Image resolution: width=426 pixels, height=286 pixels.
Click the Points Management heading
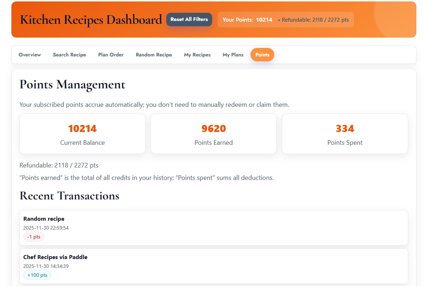point(72,84)
